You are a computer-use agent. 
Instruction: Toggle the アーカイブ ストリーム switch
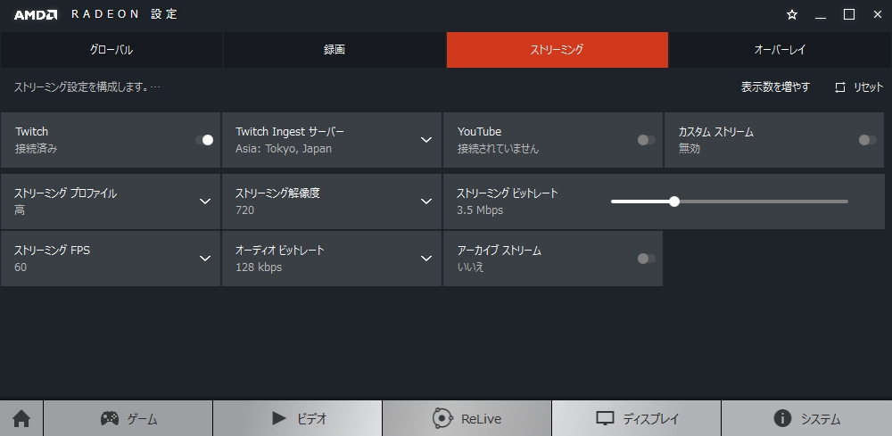click(x=646, y=259)
